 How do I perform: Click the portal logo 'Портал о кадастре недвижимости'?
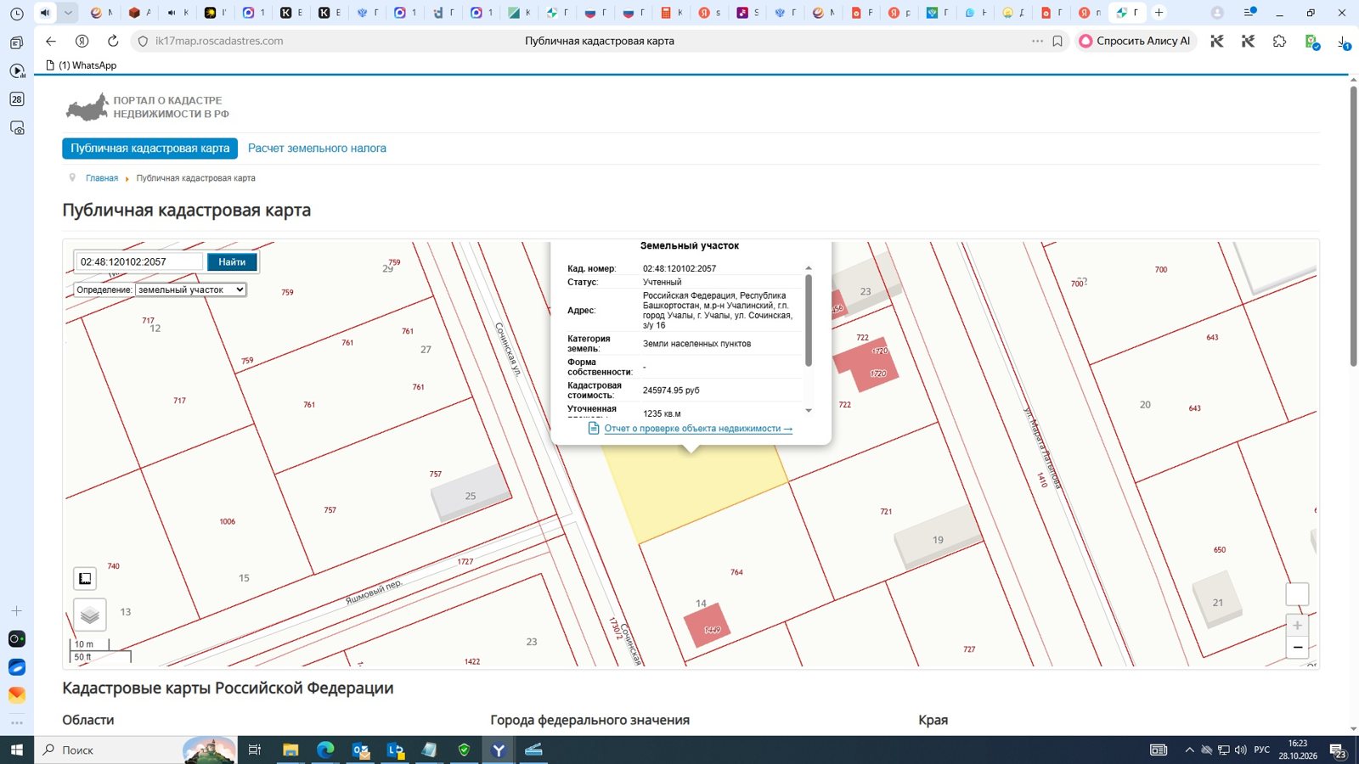point(147,107)
